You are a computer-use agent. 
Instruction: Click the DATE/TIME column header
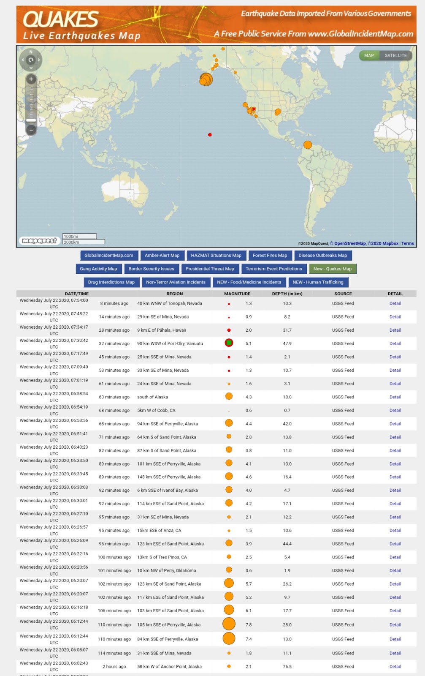[x=77, y=294]
